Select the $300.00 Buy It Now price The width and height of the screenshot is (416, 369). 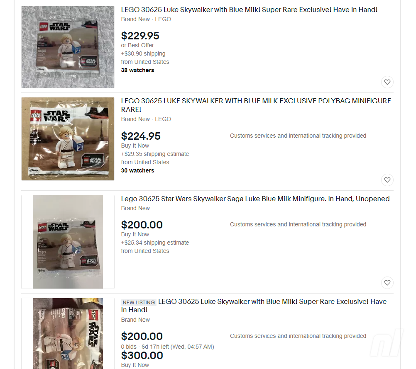point(142,355)
